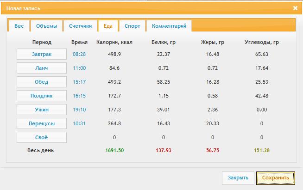303x190 pixels.
Task: Open the Ужин meal period
Action: click(42, 110)
